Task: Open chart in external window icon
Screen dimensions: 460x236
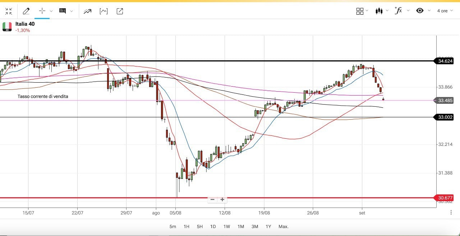Action: coord(120,11)
